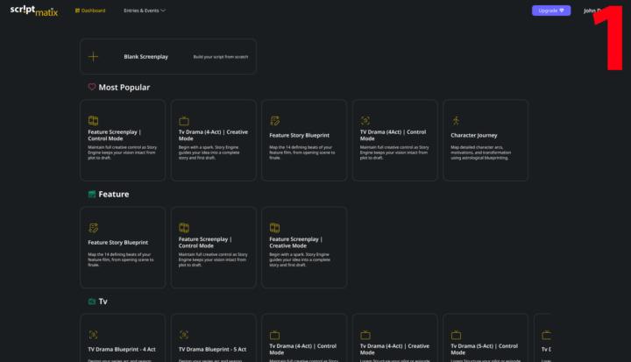Click the Feature Screenplay Creative Mode icon
The image size is (631, 362).
click(274, 227)
